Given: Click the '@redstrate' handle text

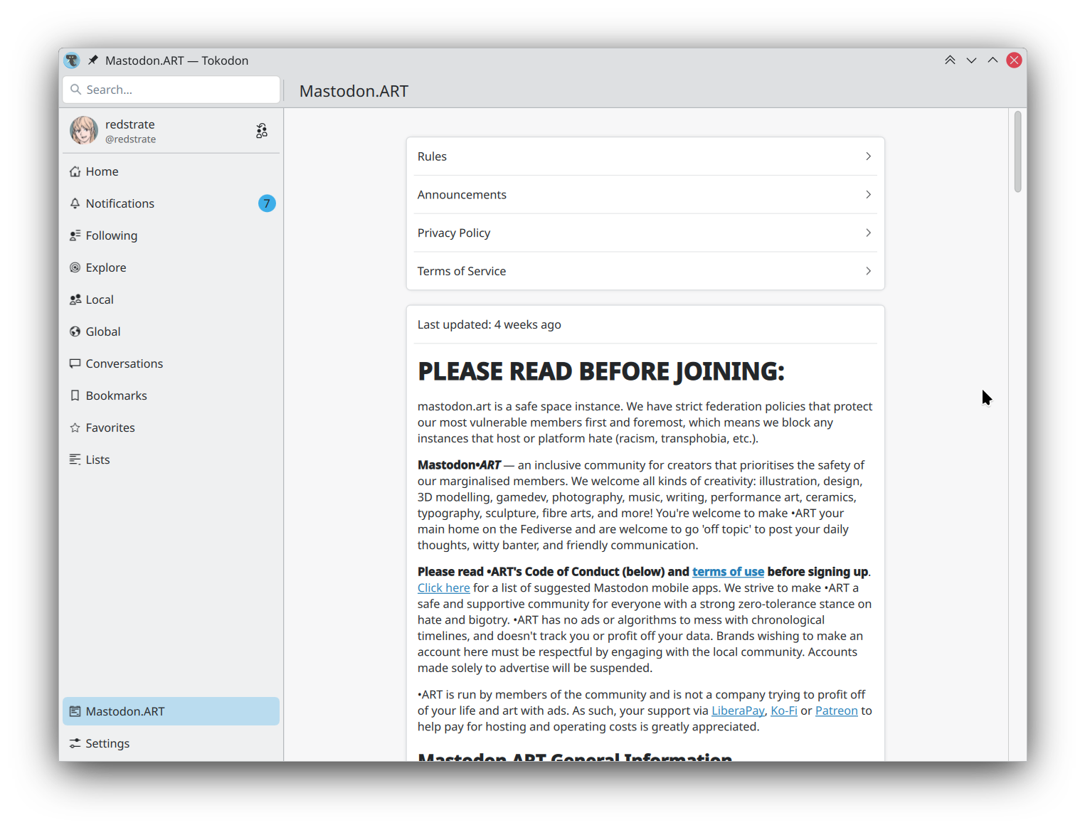Looking at the screenshot, I should pyautogui.click(x=131, y=139).
